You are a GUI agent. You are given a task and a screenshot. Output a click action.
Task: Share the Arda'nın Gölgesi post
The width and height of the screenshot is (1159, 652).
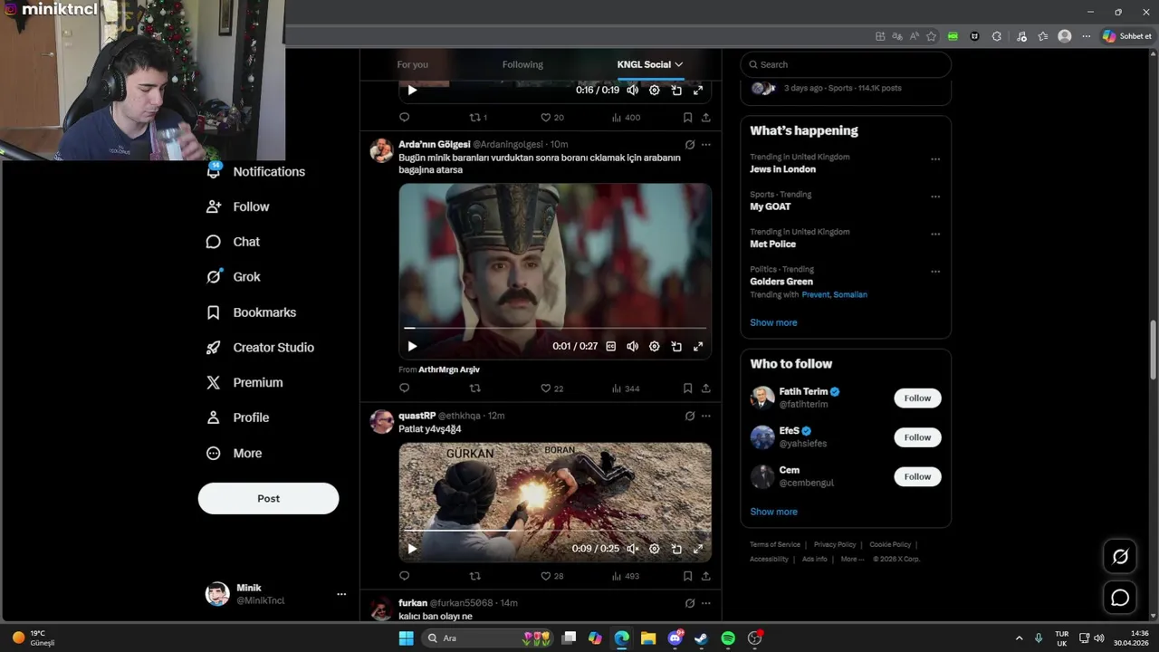[705, 388]
